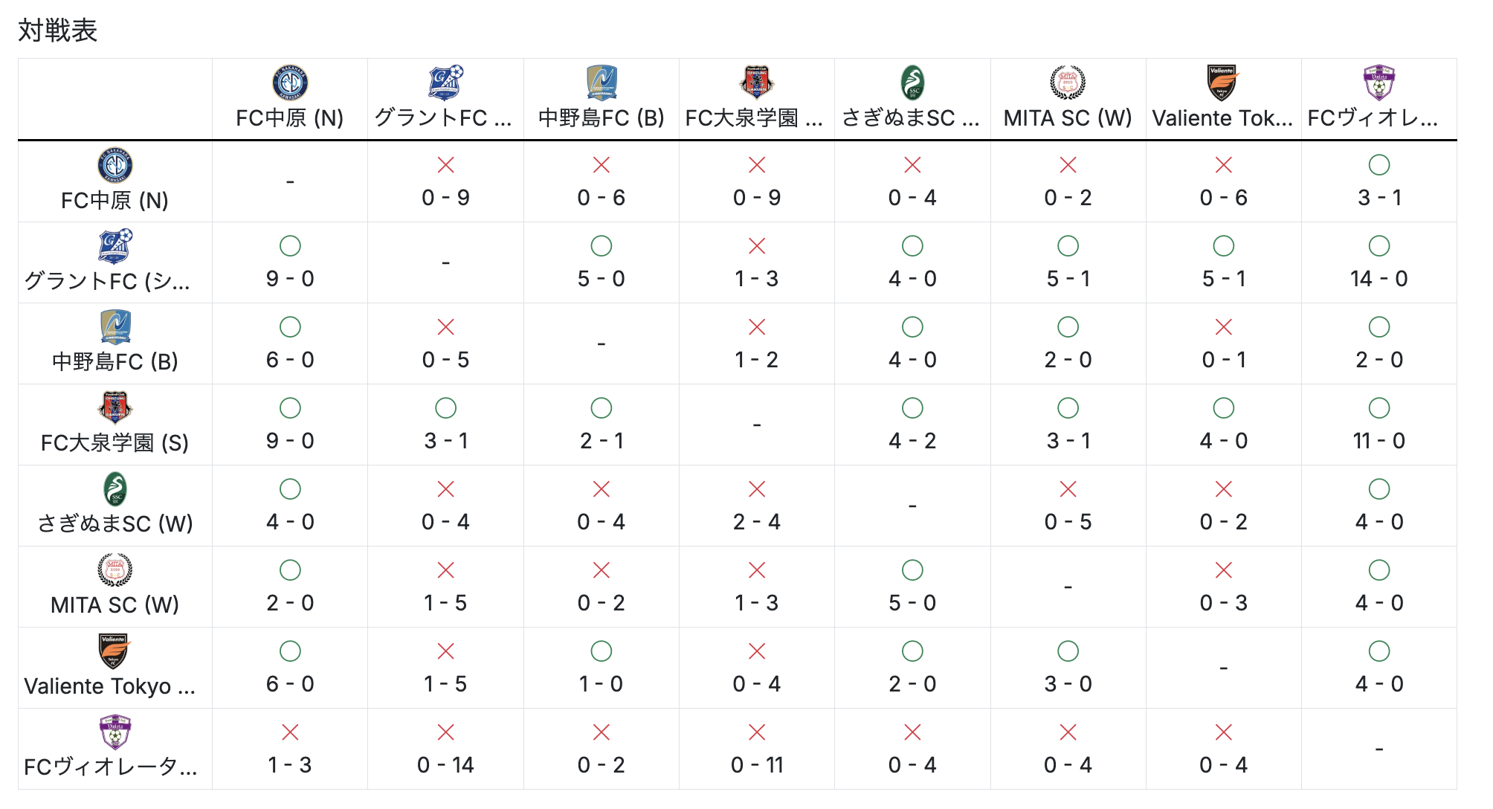Open the 中野島FC crest in the top header
This screenshot has height=809, width=1493.
[x=601, y=83]
